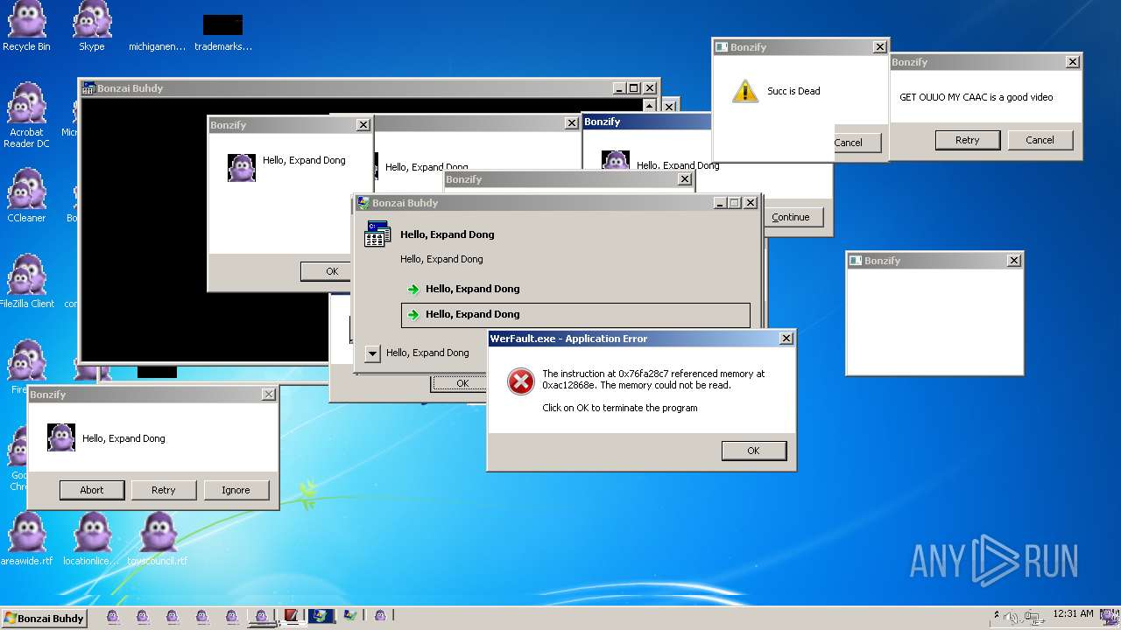The image size is (1121, 630).
Task: Click the volume icon in system tray
Action: (1012, 618)
